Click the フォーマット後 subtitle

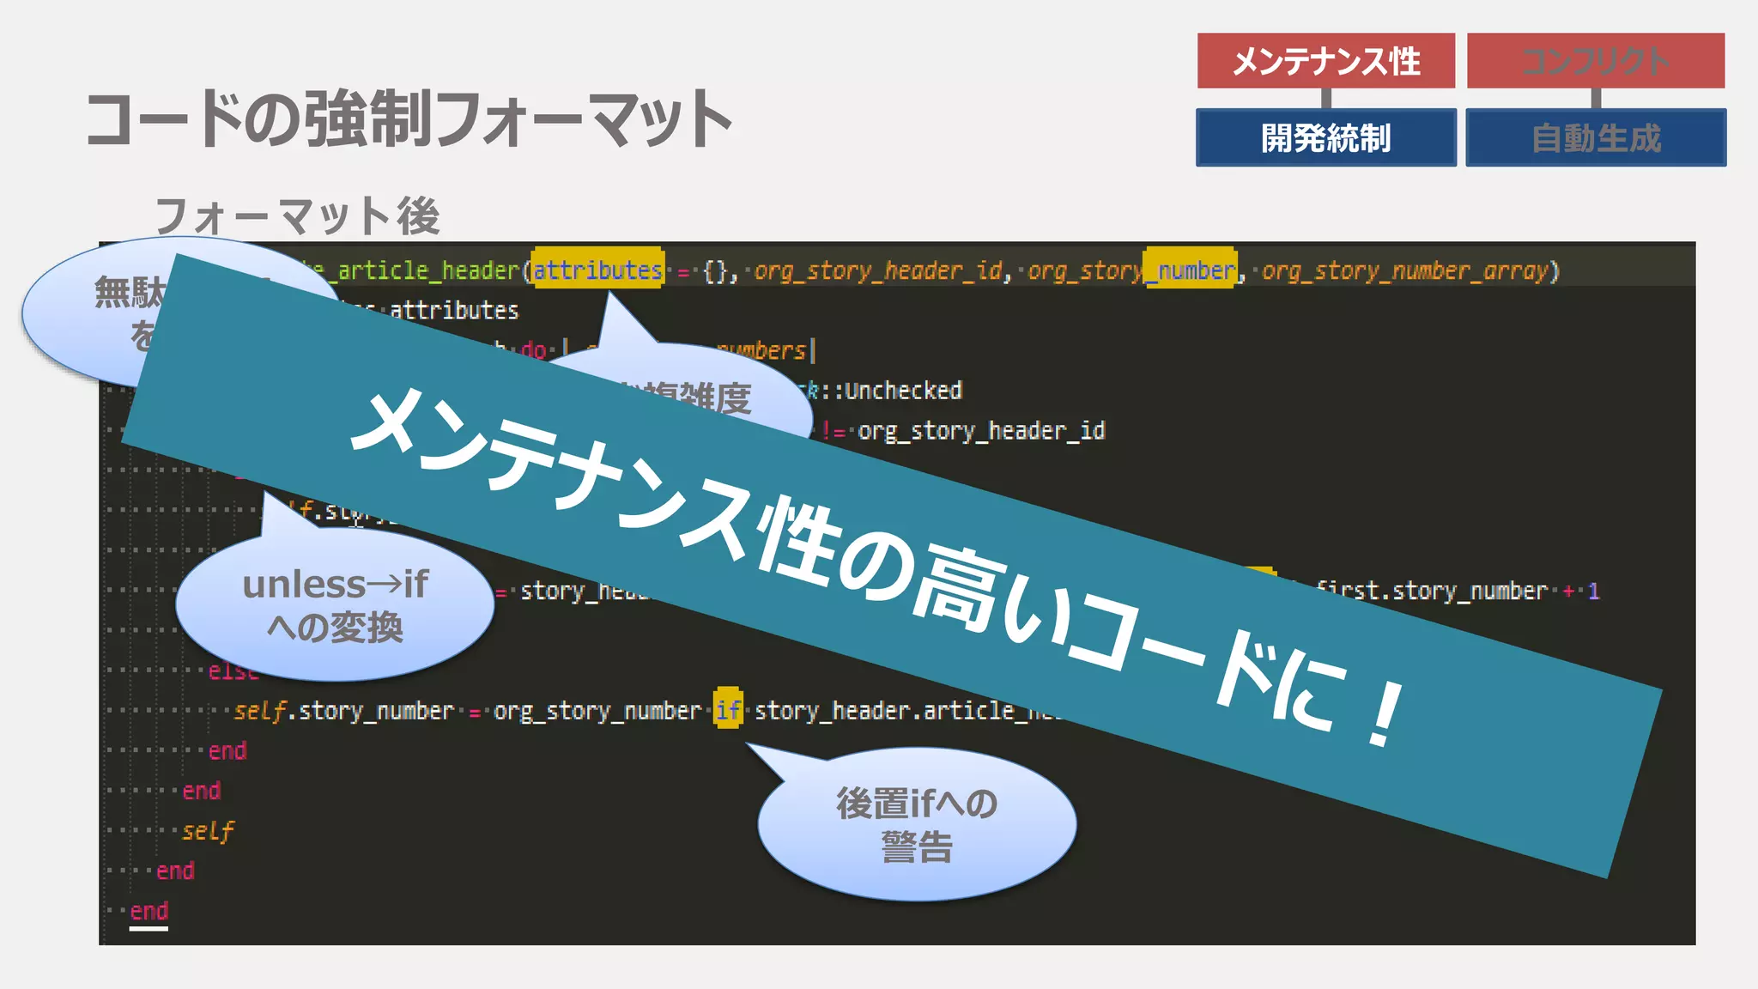pyautogui.click(x=297, y=215)
